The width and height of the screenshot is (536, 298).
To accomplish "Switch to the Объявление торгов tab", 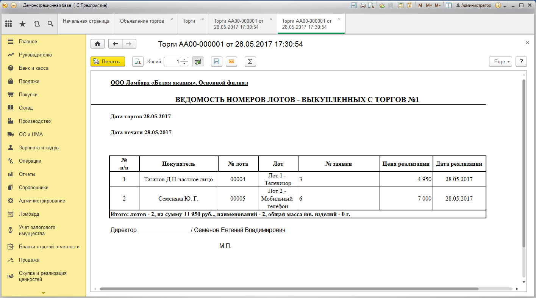I will point(142,21).
